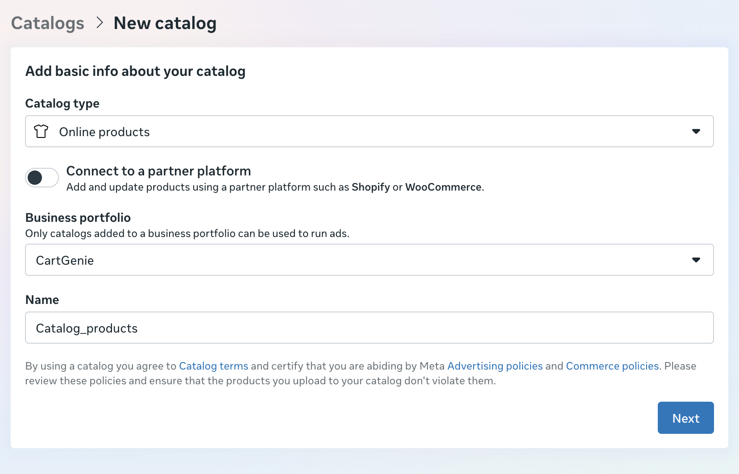Click the Catalog type field label
739x474 pixels.
click(x=62, y=104)
